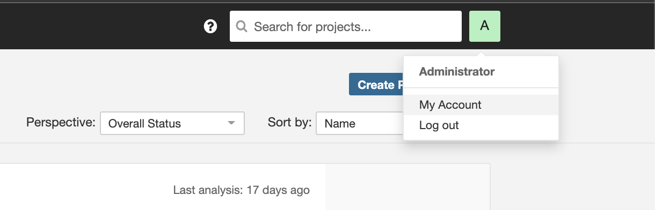The image size is (655, 210).
Task: Open the help question mark icon
Action: click(210, 26)
